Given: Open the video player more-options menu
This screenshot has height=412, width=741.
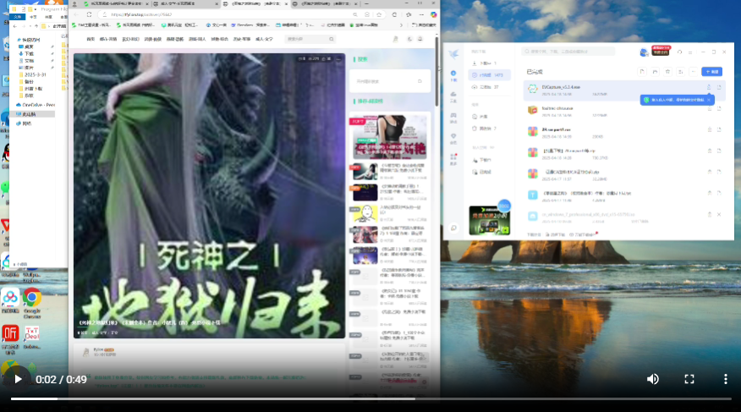Looking at the screenshot, I should [726, 379].
